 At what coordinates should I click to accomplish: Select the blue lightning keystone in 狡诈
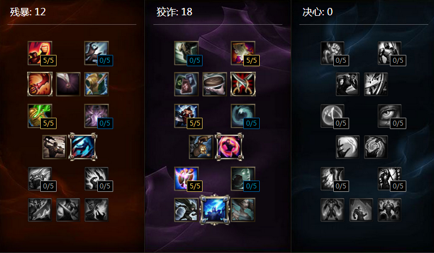[x=214, y=210]
